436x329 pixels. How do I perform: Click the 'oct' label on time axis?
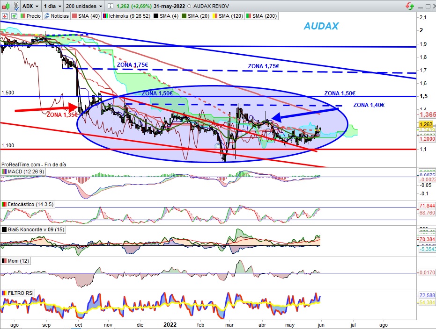point(79,325)
